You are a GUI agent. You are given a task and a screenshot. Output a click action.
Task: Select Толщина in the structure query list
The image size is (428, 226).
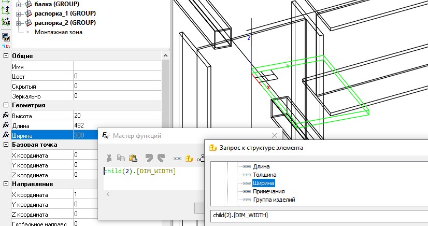264,175
